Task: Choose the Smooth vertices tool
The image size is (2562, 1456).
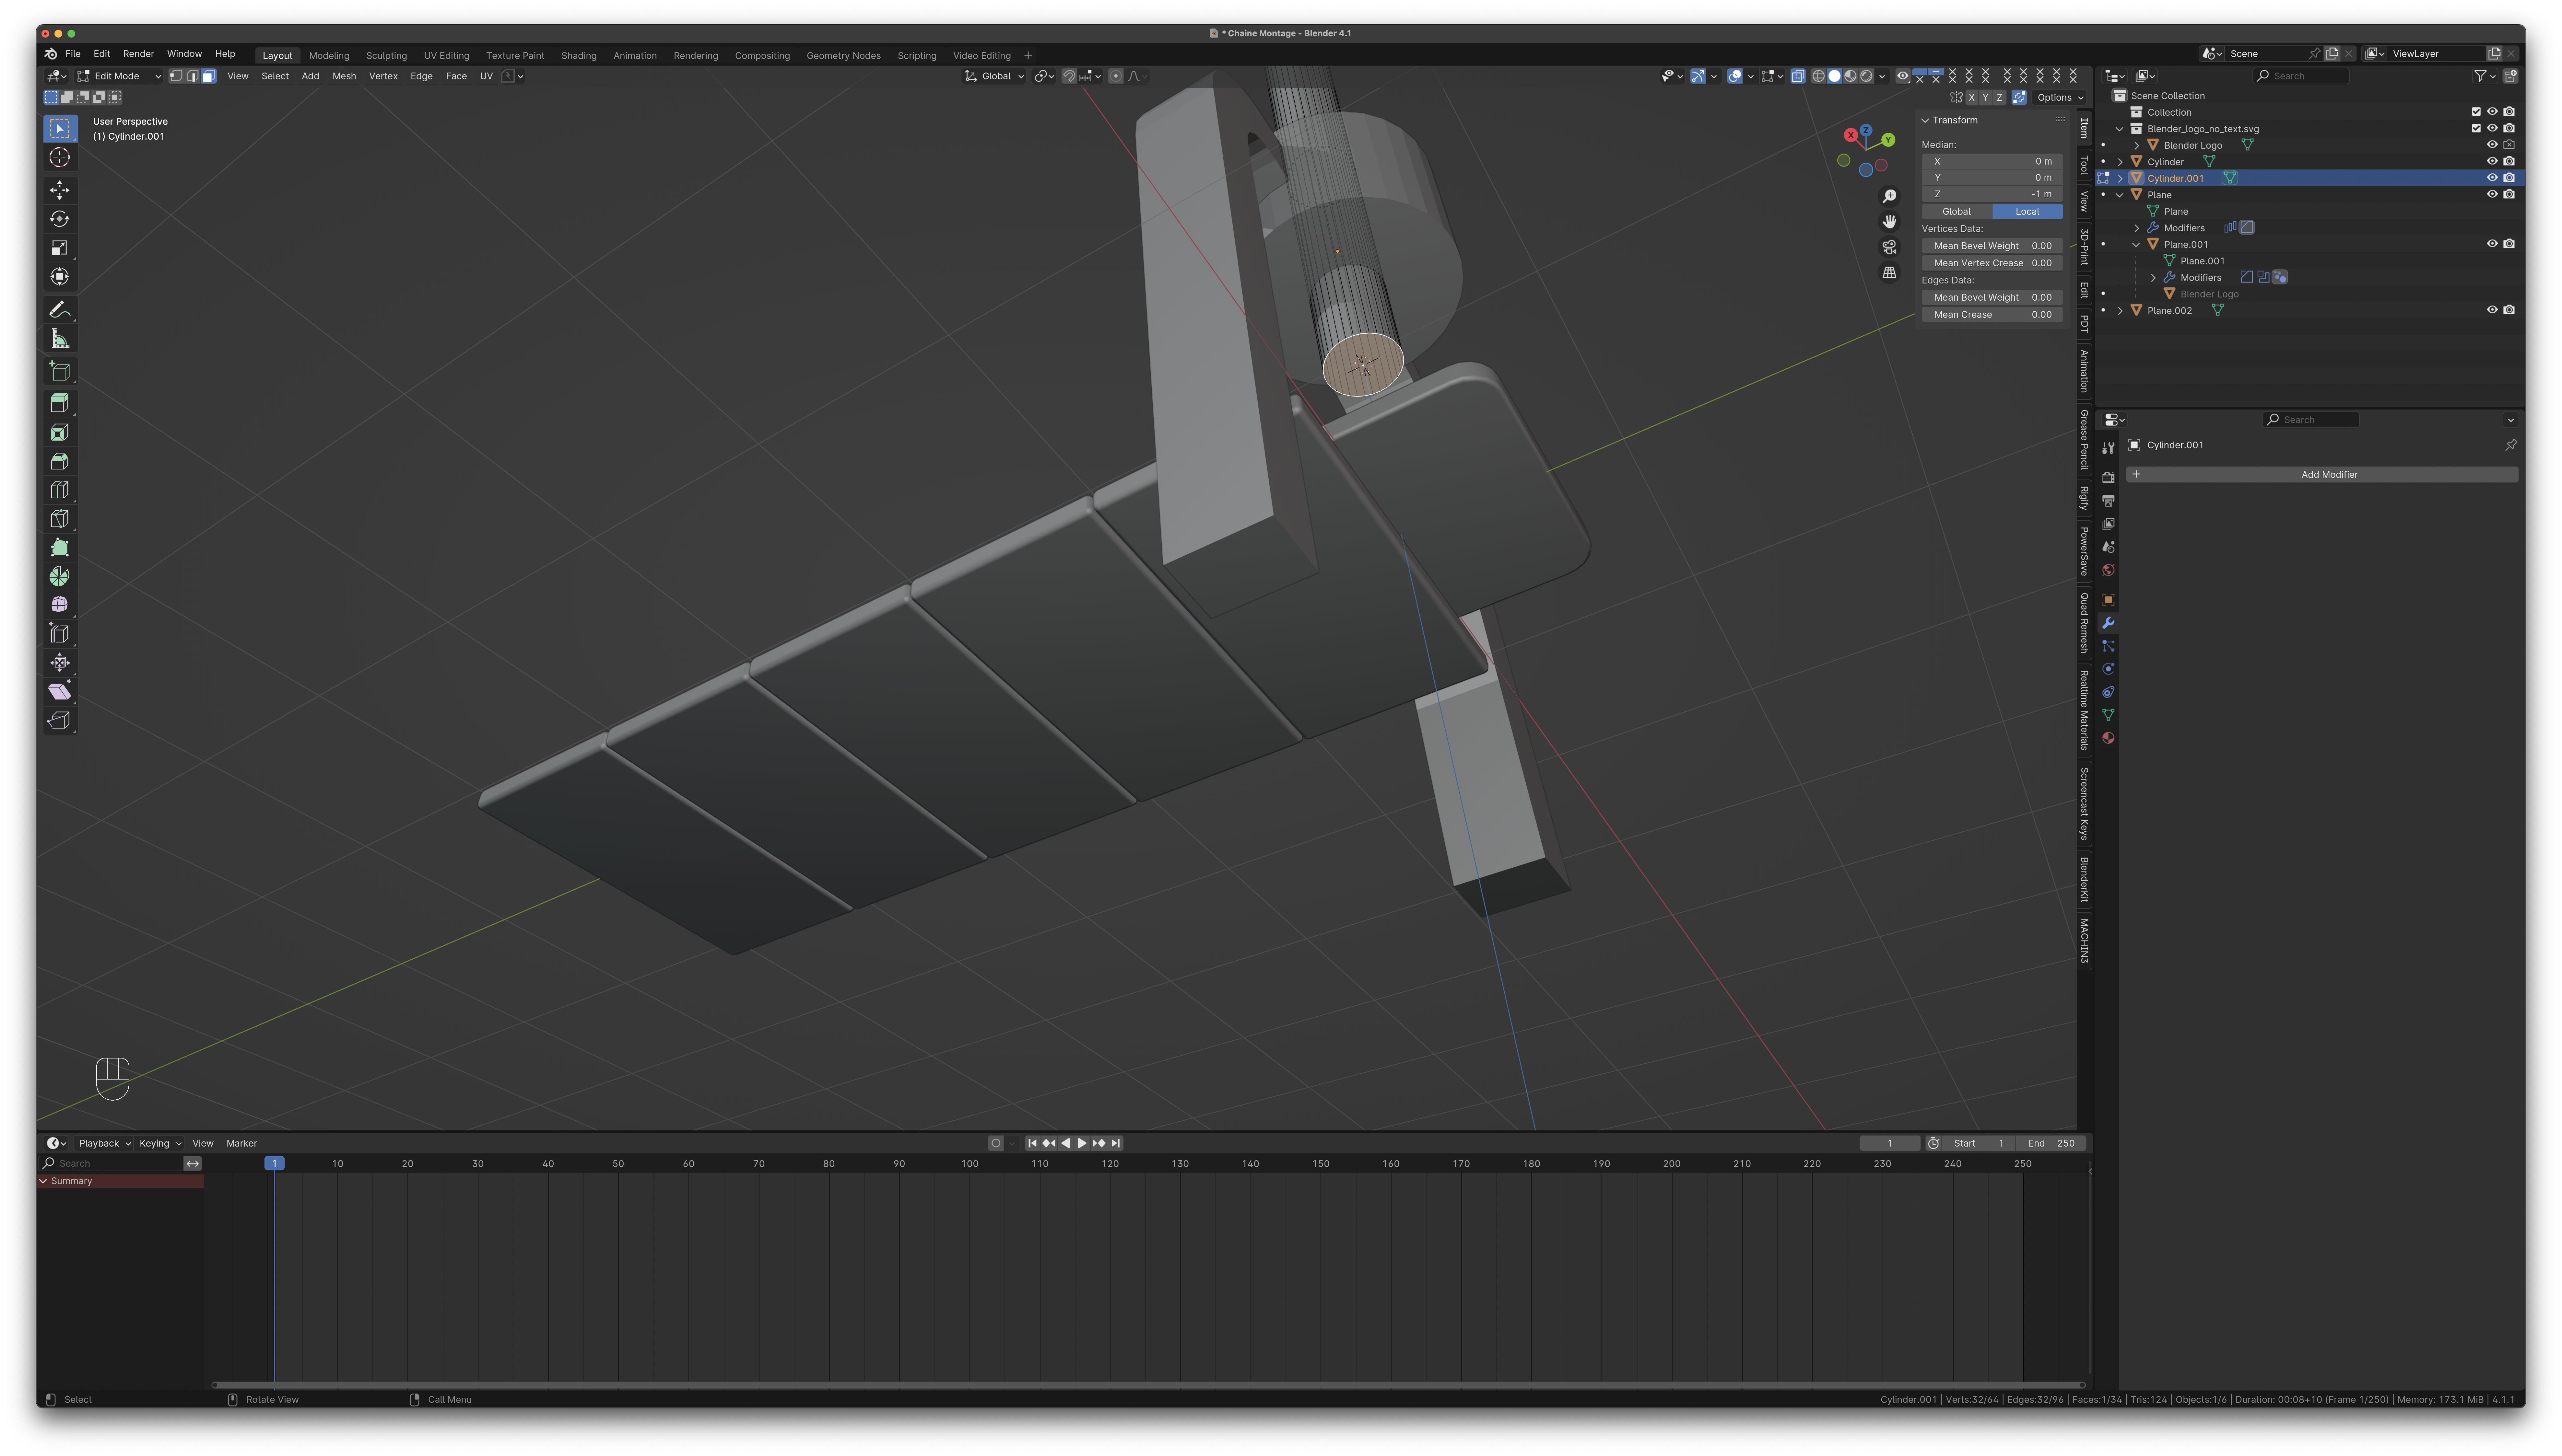Action: click(x=60, y=605)
